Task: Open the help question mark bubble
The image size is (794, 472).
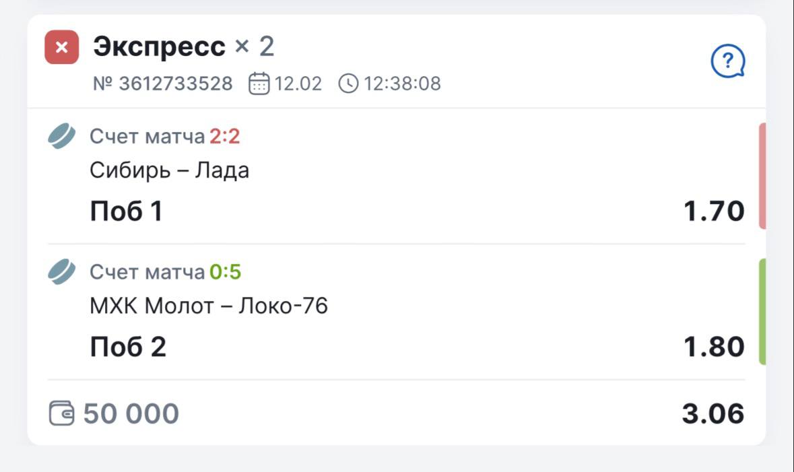Action: [x=727, y=62]
